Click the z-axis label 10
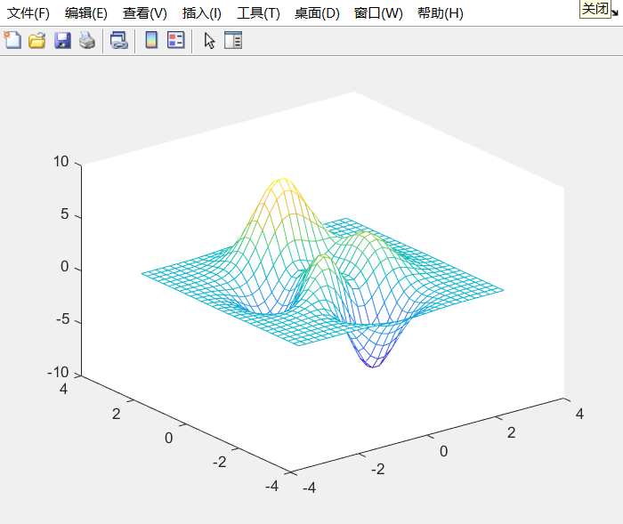623x524 pixels. click(61, 162)
